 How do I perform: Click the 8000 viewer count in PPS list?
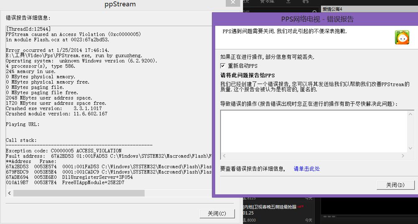251,220
